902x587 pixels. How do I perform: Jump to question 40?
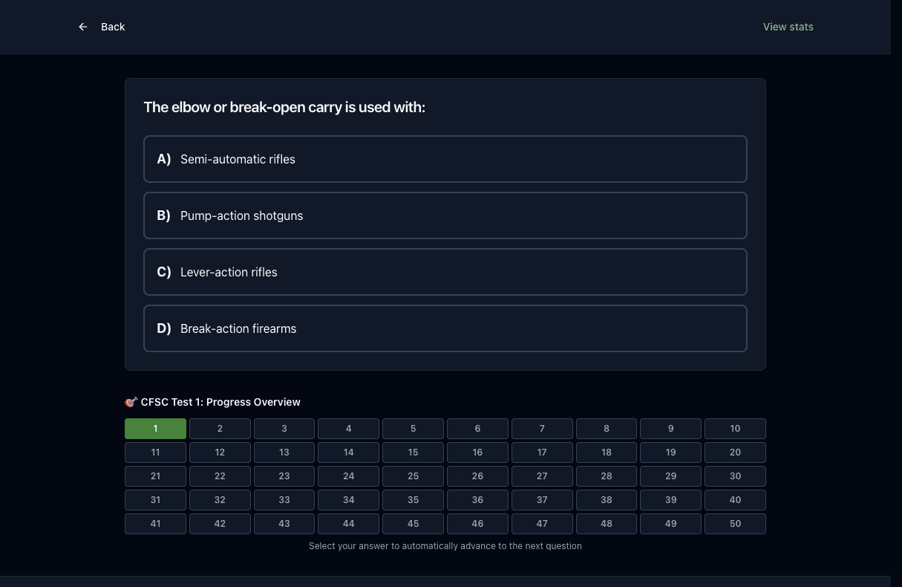click(x=735, y=500)
